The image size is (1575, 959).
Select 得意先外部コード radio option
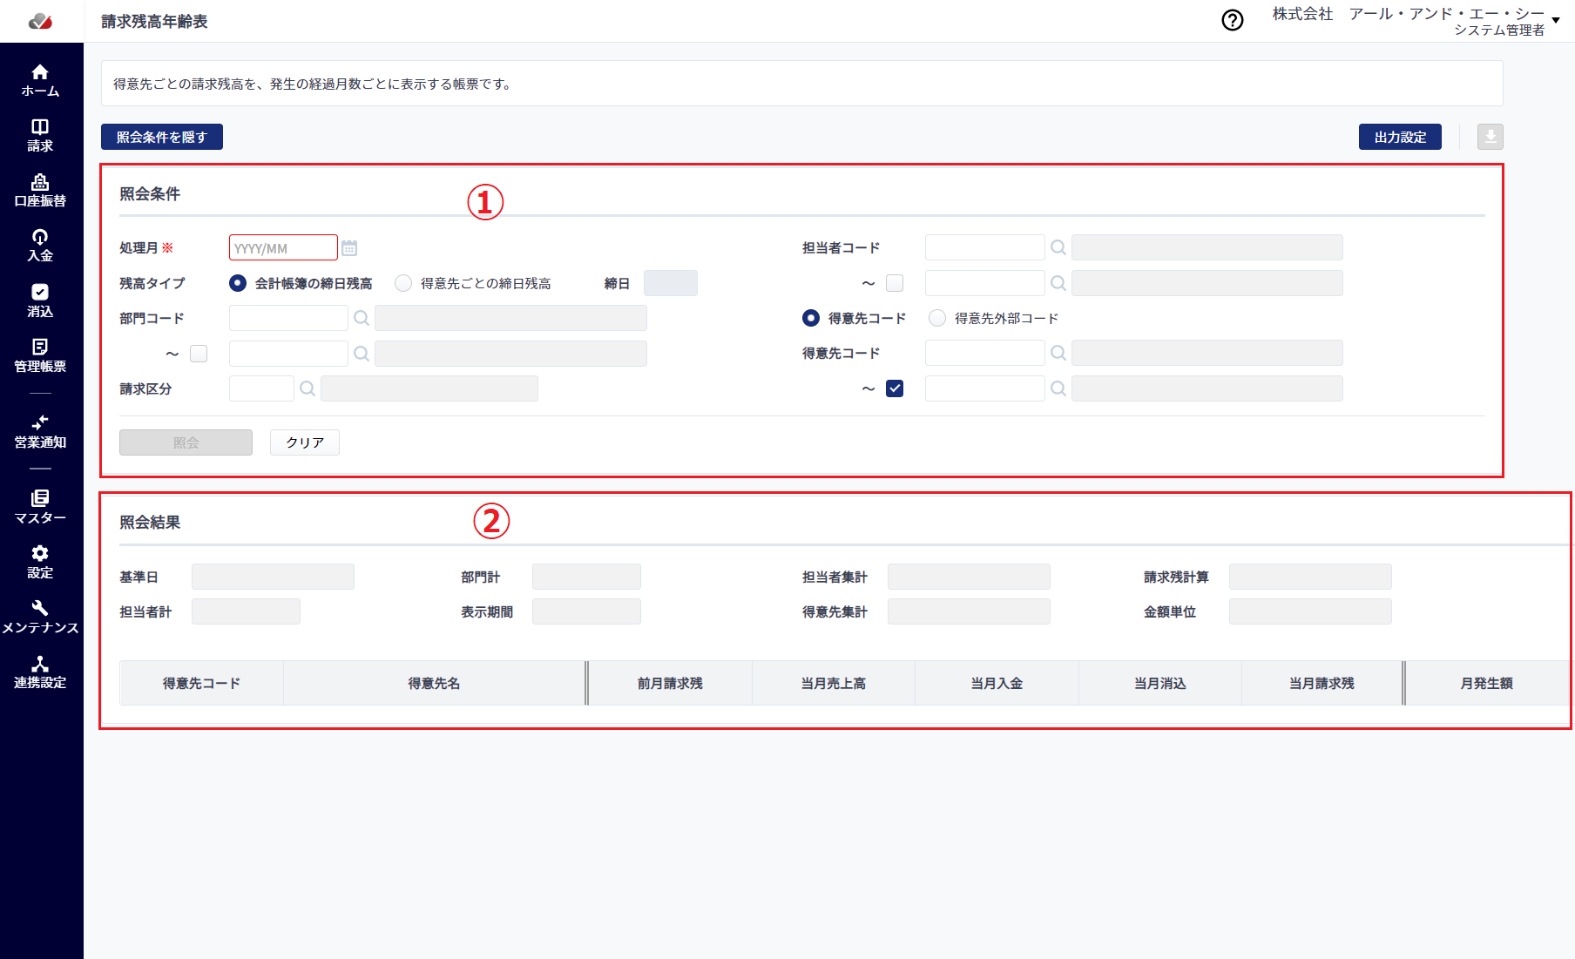click(x=937, y=318)
